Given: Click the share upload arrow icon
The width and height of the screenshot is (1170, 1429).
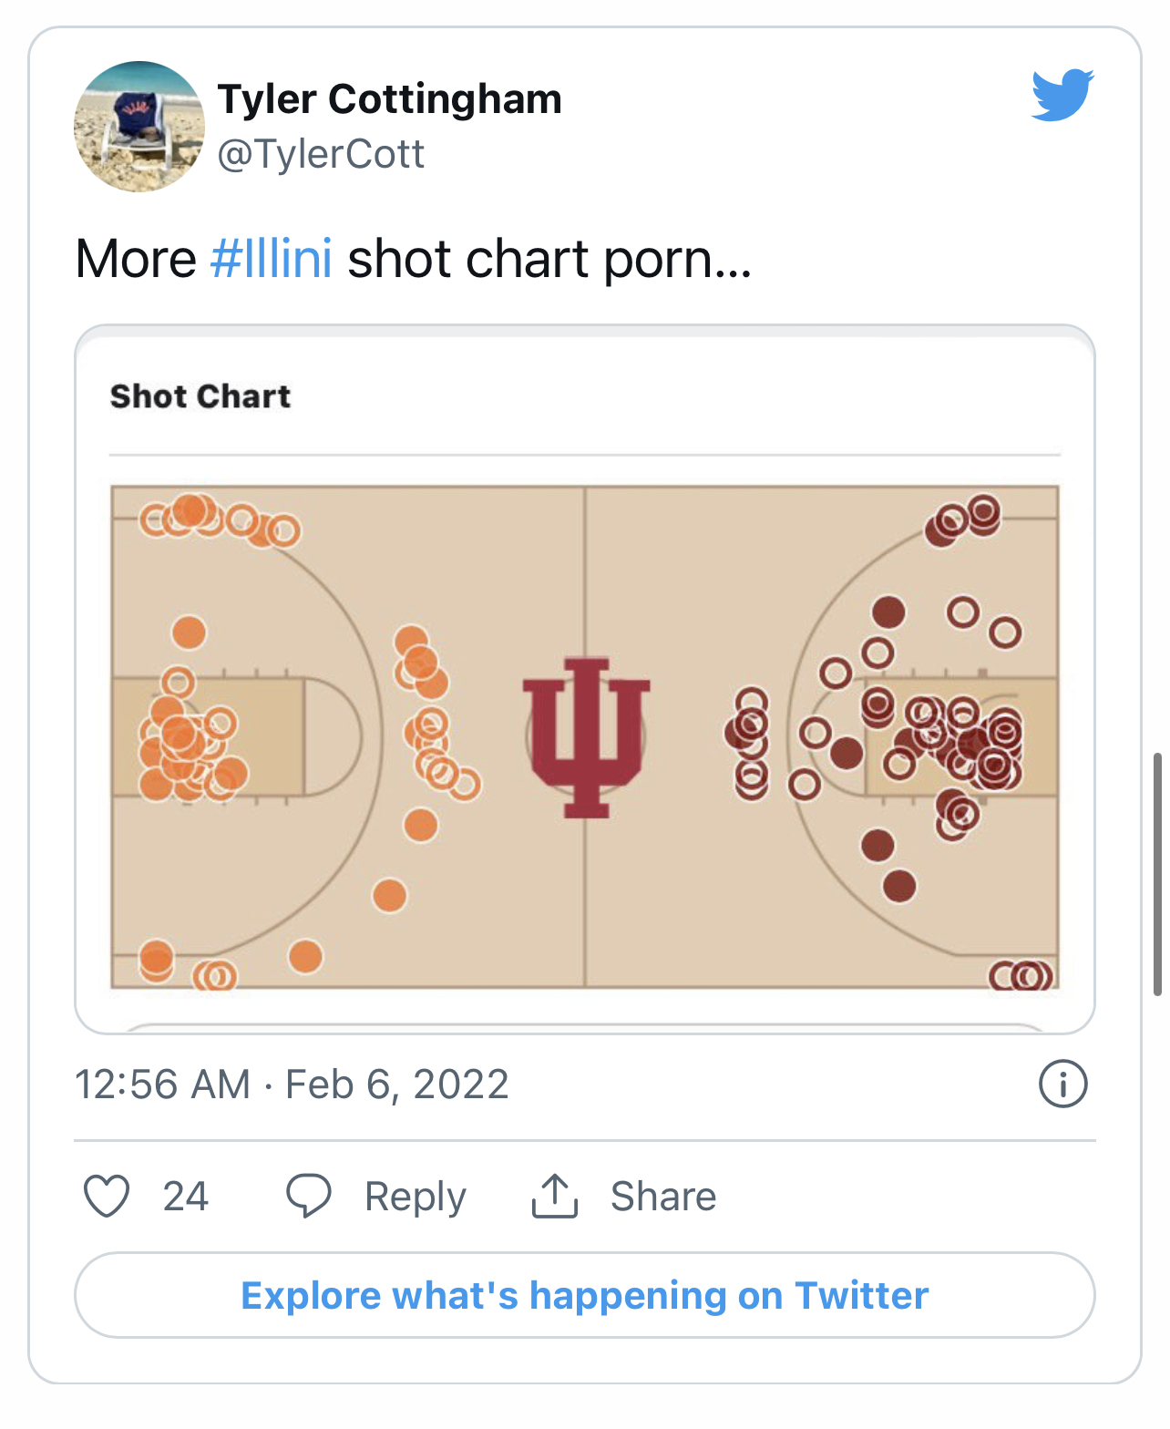Looking at the screenshot, I should tap(554, 1196).
